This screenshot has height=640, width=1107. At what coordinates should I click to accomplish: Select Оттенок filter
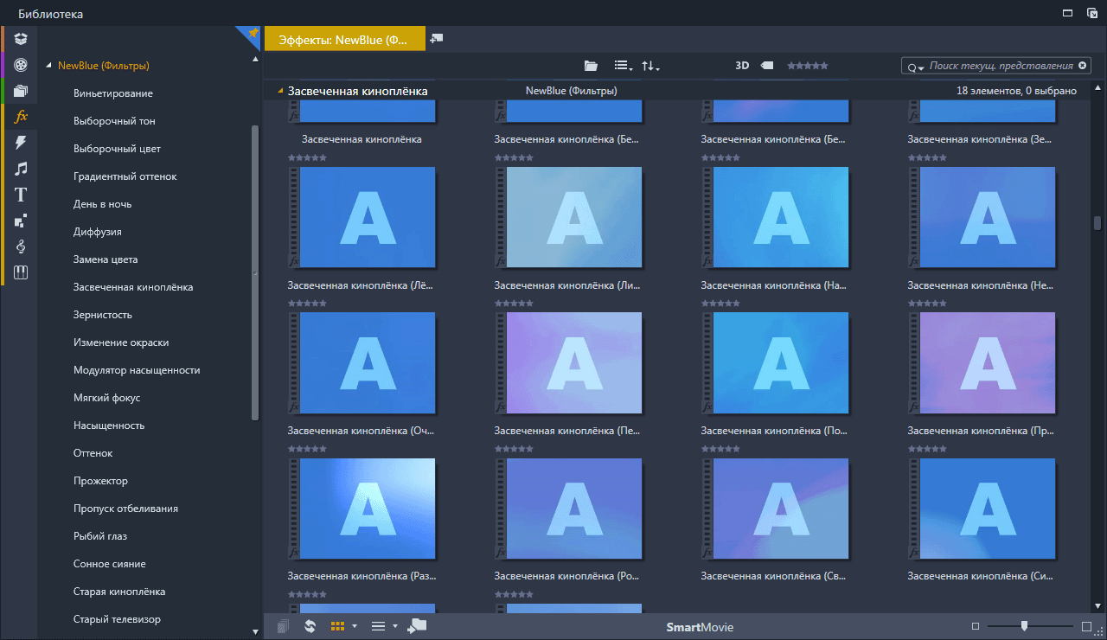pos(93,453)
